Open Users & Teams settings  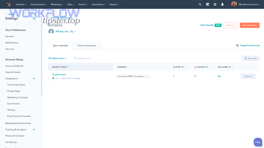pos(13,72)
